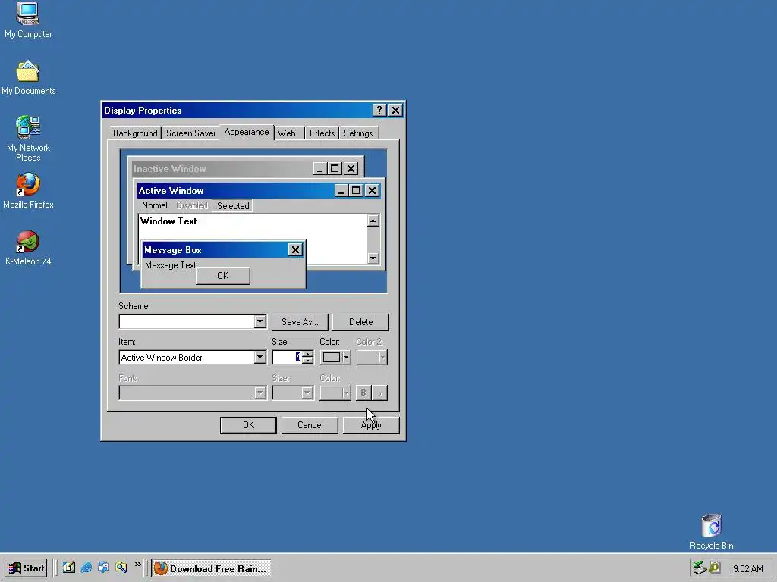This screenshot has height=582, width=777.
Task: Click the help question mark in Display Properties
Action: (x=379, y=111)
